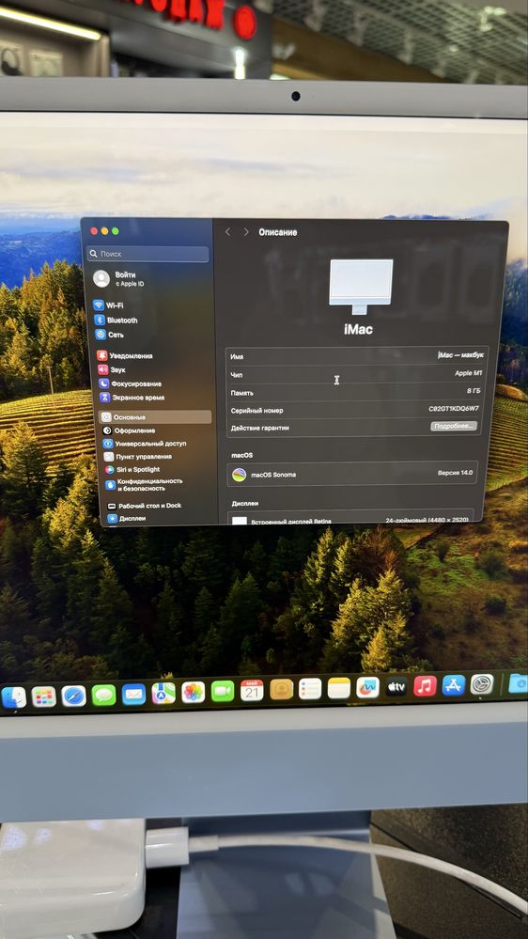Click the Версия 14.0 text

(455, 473)
